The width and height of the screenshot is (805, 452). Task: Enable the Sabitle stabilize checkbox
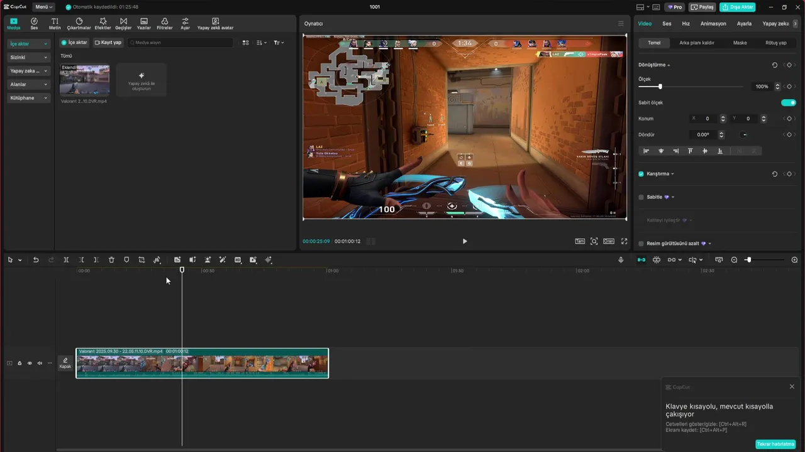click(x=641, y=197)
